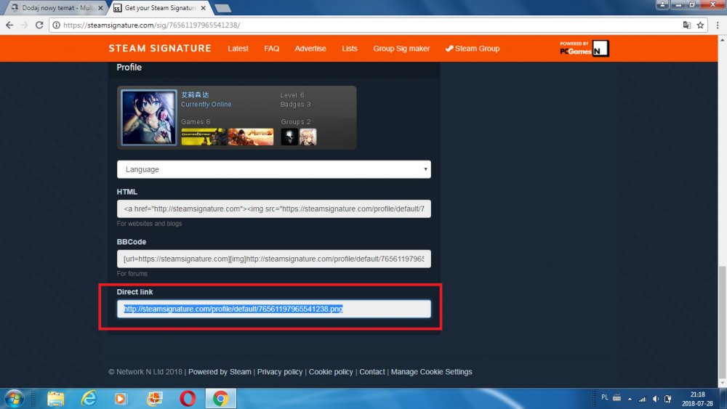Expand the Language dropdown

point(273,169)
